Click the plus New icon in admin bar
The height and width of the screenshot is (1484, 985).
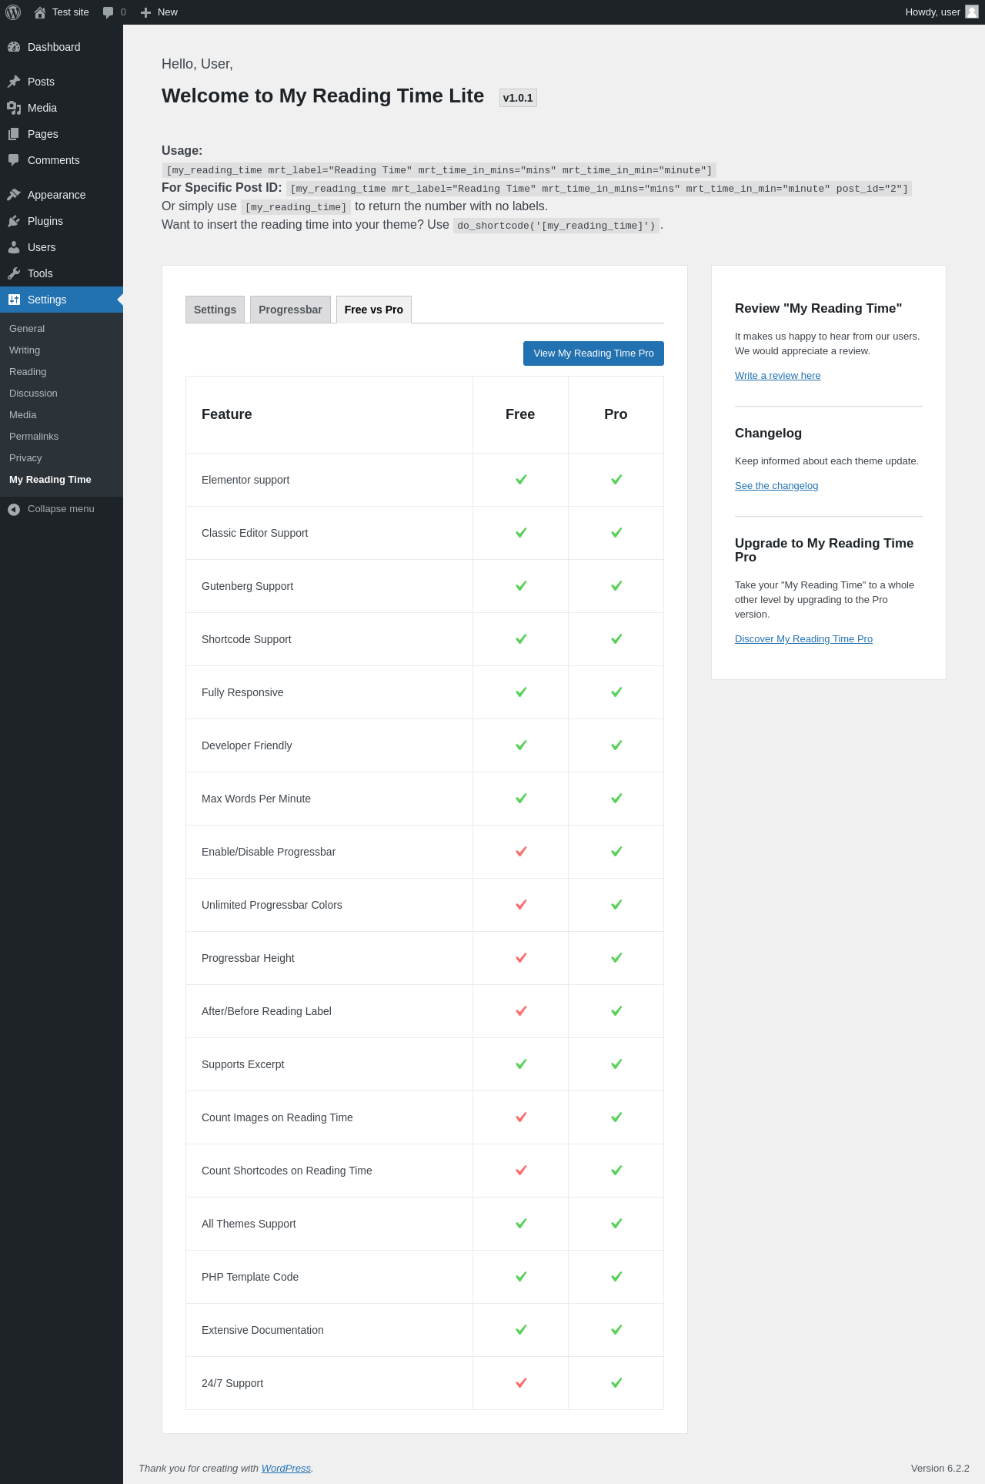pos(145,12)
